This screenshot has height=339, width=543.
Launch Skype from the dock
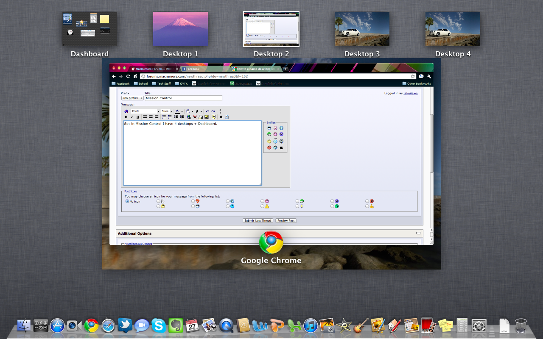(x=159, y=325)
